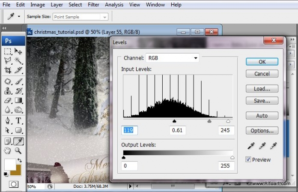This screenshot has height=192, width=298.
Task: Pick the gray point eyedropper in Levels
Action: (262, 146)
